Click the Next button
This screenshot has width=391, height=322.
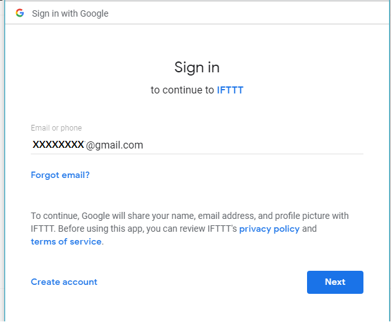(x=335, y=282)
